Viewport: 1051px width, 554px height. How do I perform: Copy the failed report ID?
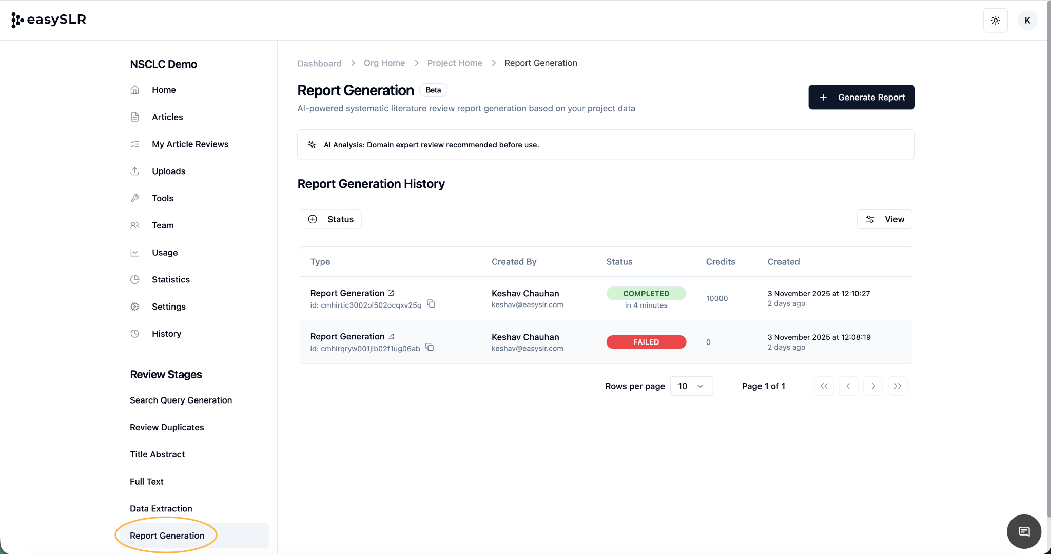(430, 348)
